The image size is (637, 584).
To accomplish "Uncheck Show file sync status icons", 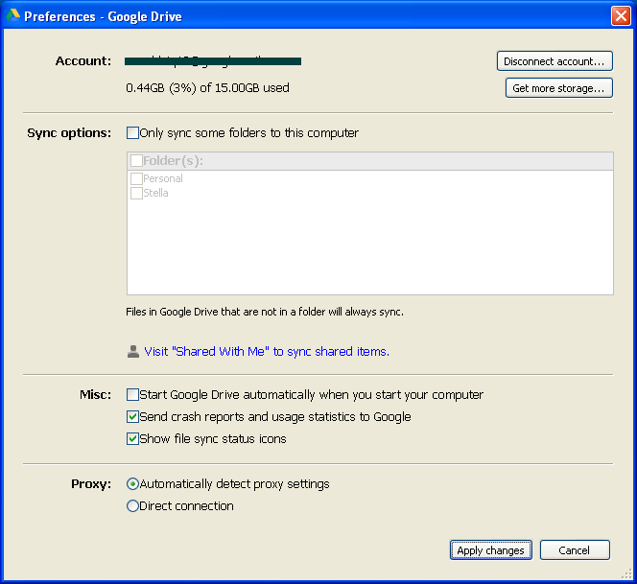I will (132, 438).
